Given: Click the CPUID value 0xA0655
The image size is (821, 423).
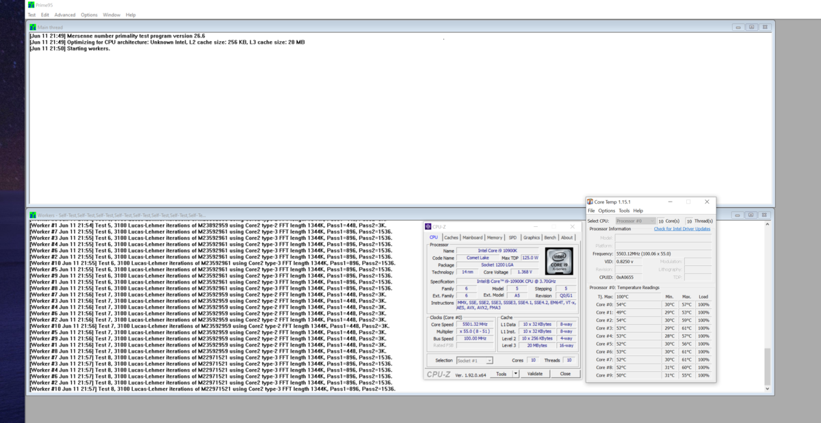Looking at the screenshot, I should point(629,277).
